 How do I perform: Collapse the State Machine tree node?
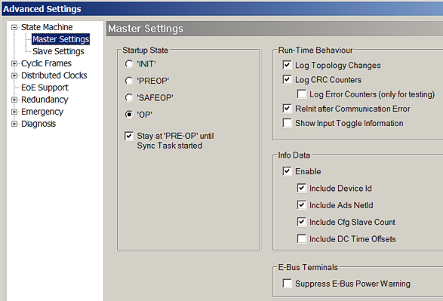click(14, 27)
